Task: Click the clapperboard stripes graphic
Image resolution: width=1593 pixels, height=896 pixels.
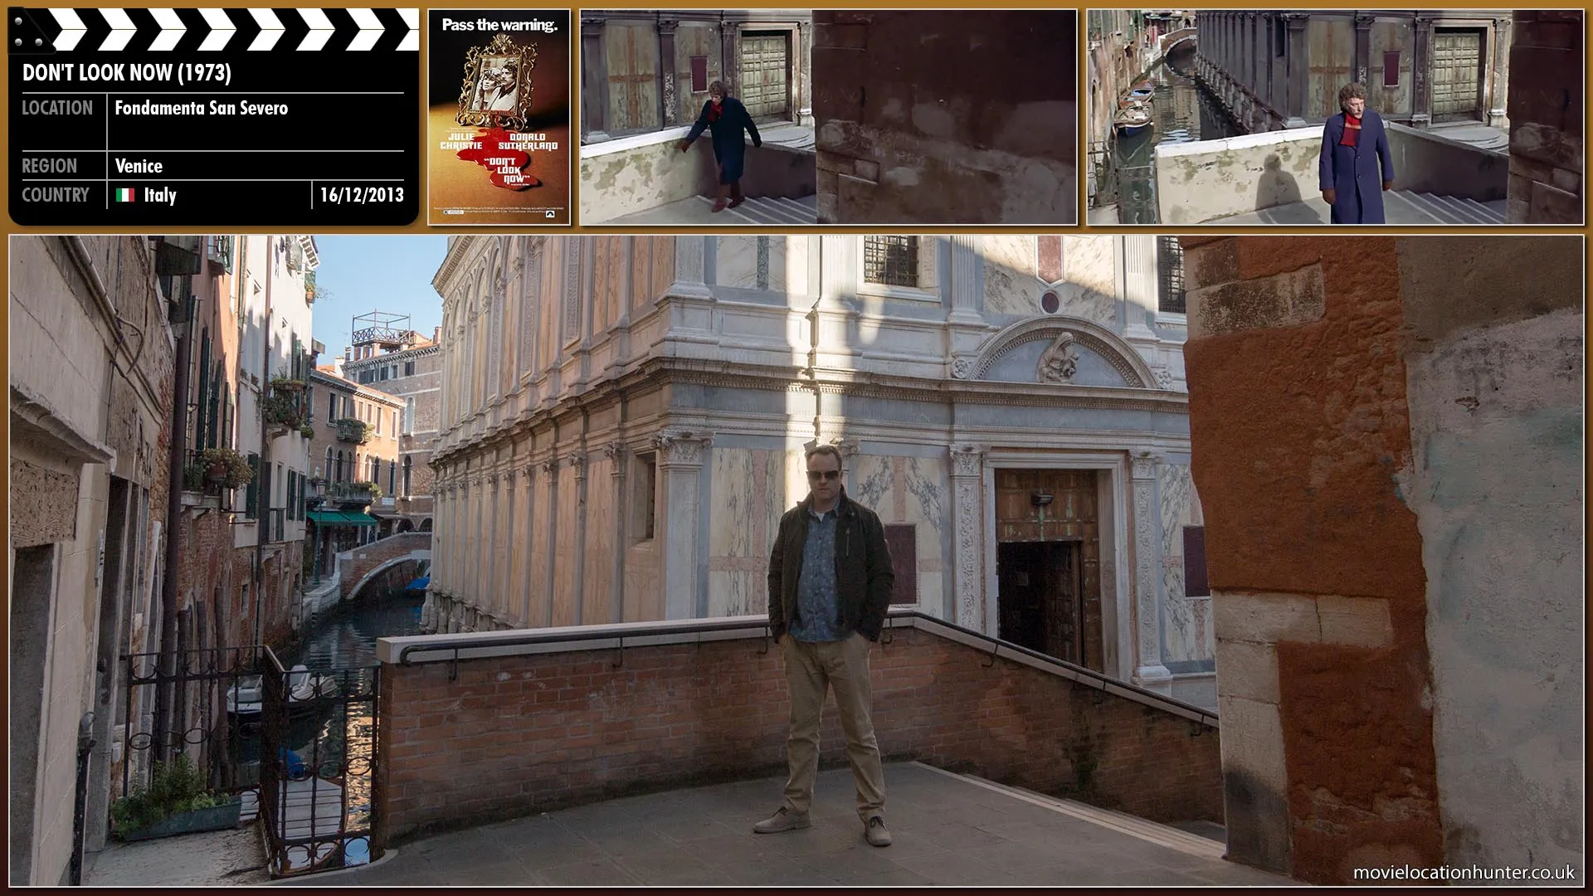Action: (x=213, y=31)
